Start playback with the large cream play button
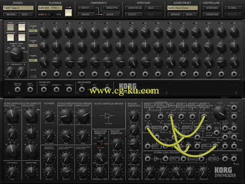 click(68, 13)
